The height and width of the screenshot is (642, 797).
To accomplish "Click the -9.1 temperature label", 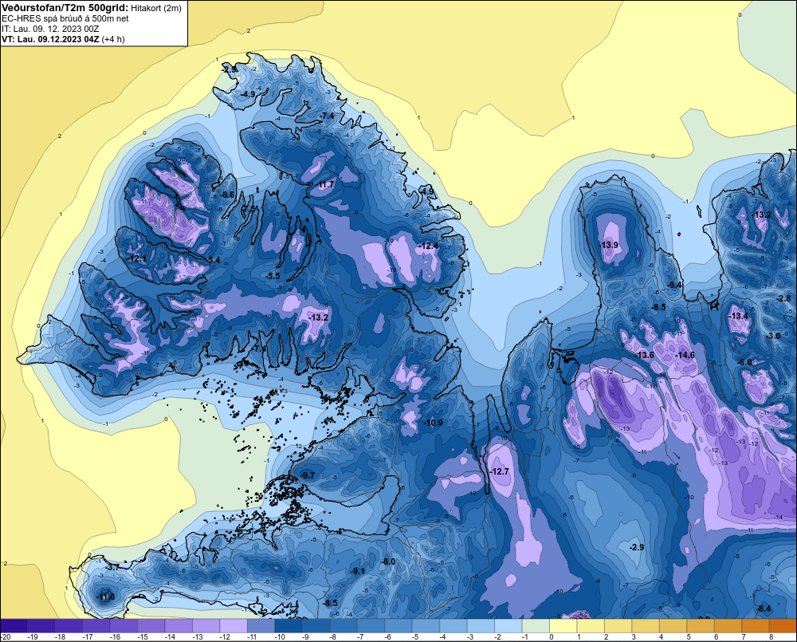I will pos(358,571).
